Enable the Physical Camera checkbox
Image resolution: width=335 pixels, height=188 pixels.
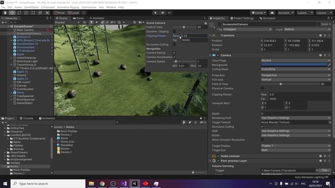coord(262,88)
